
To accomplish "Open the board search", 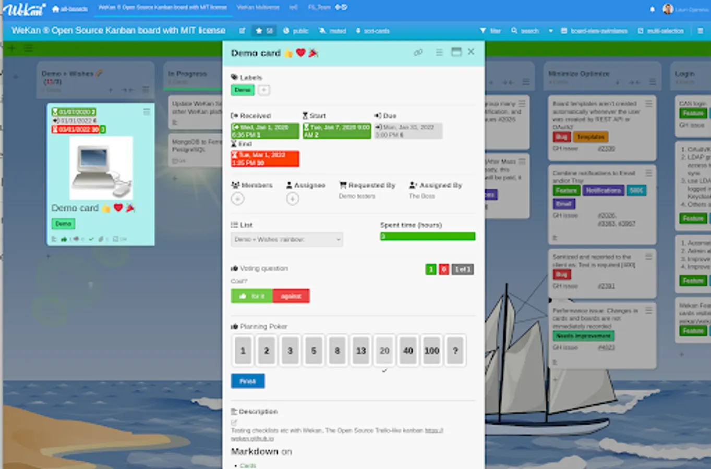I will pyautogui.click(x=525, y=31).
